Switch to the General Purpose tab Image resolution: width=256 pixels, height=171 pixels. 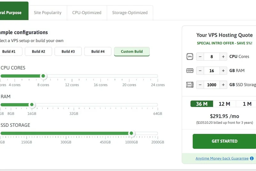[14, 11]
